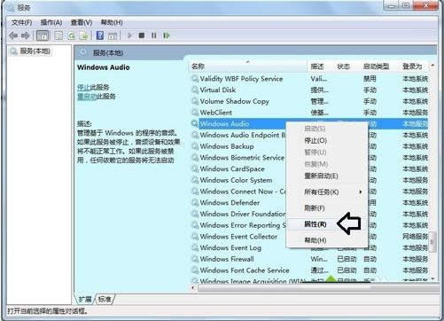
Task: Sort by the 名称 column header
Action: [x=247, y=67]
